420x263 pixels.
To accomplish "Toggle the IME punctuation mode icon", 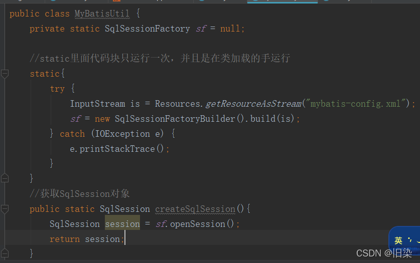I will [x=410, y=240].
